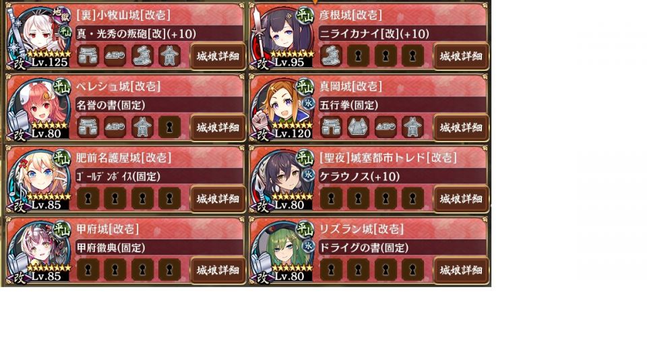The image size is (647, 364).
Task: Select the 真岡城[改壱] character portrait
Action: (284, 108)
